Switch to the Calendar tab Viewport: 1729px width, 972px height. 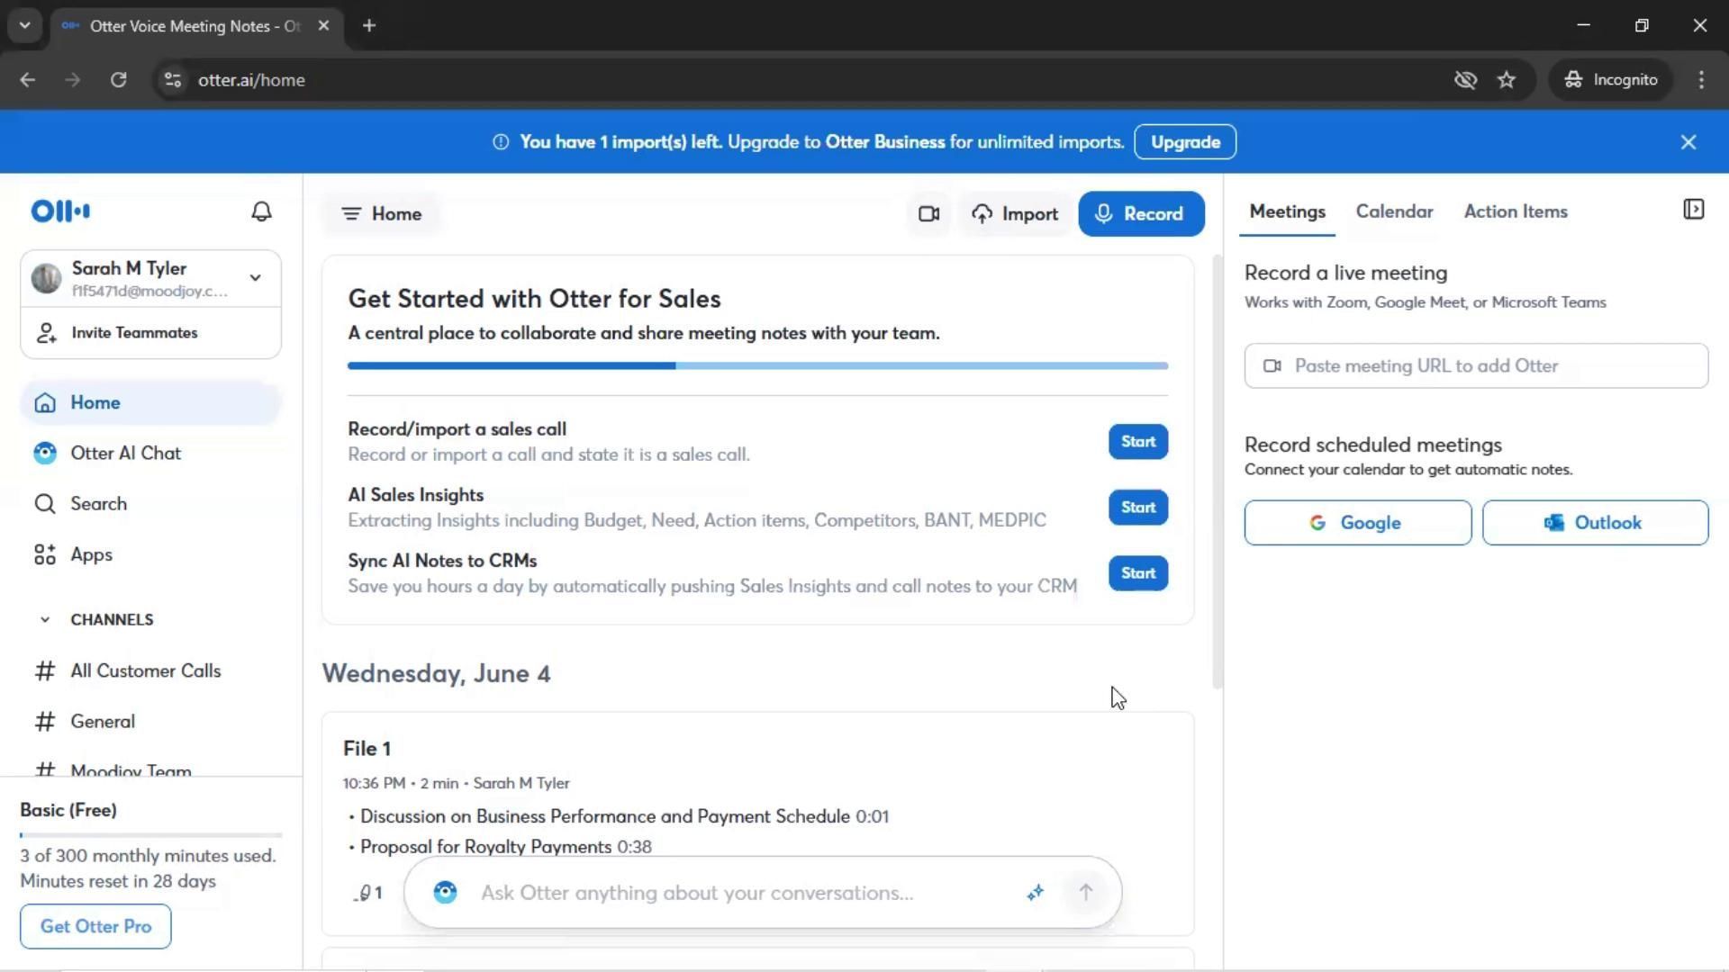click(x=1394, y=211)
